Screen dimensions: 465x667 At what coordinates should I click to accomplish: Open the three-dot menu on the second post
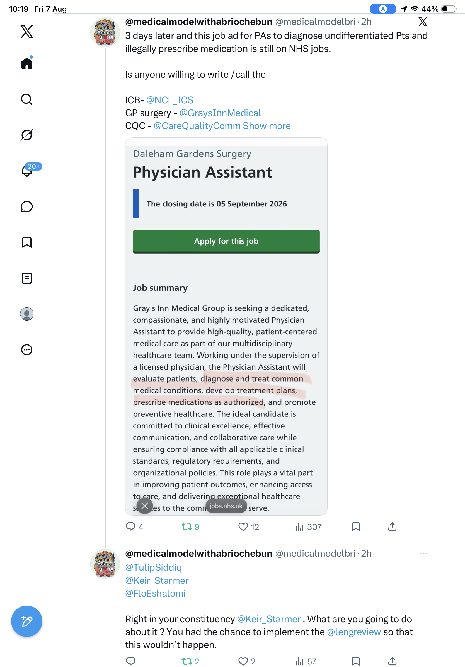click(x=423, y=553)
